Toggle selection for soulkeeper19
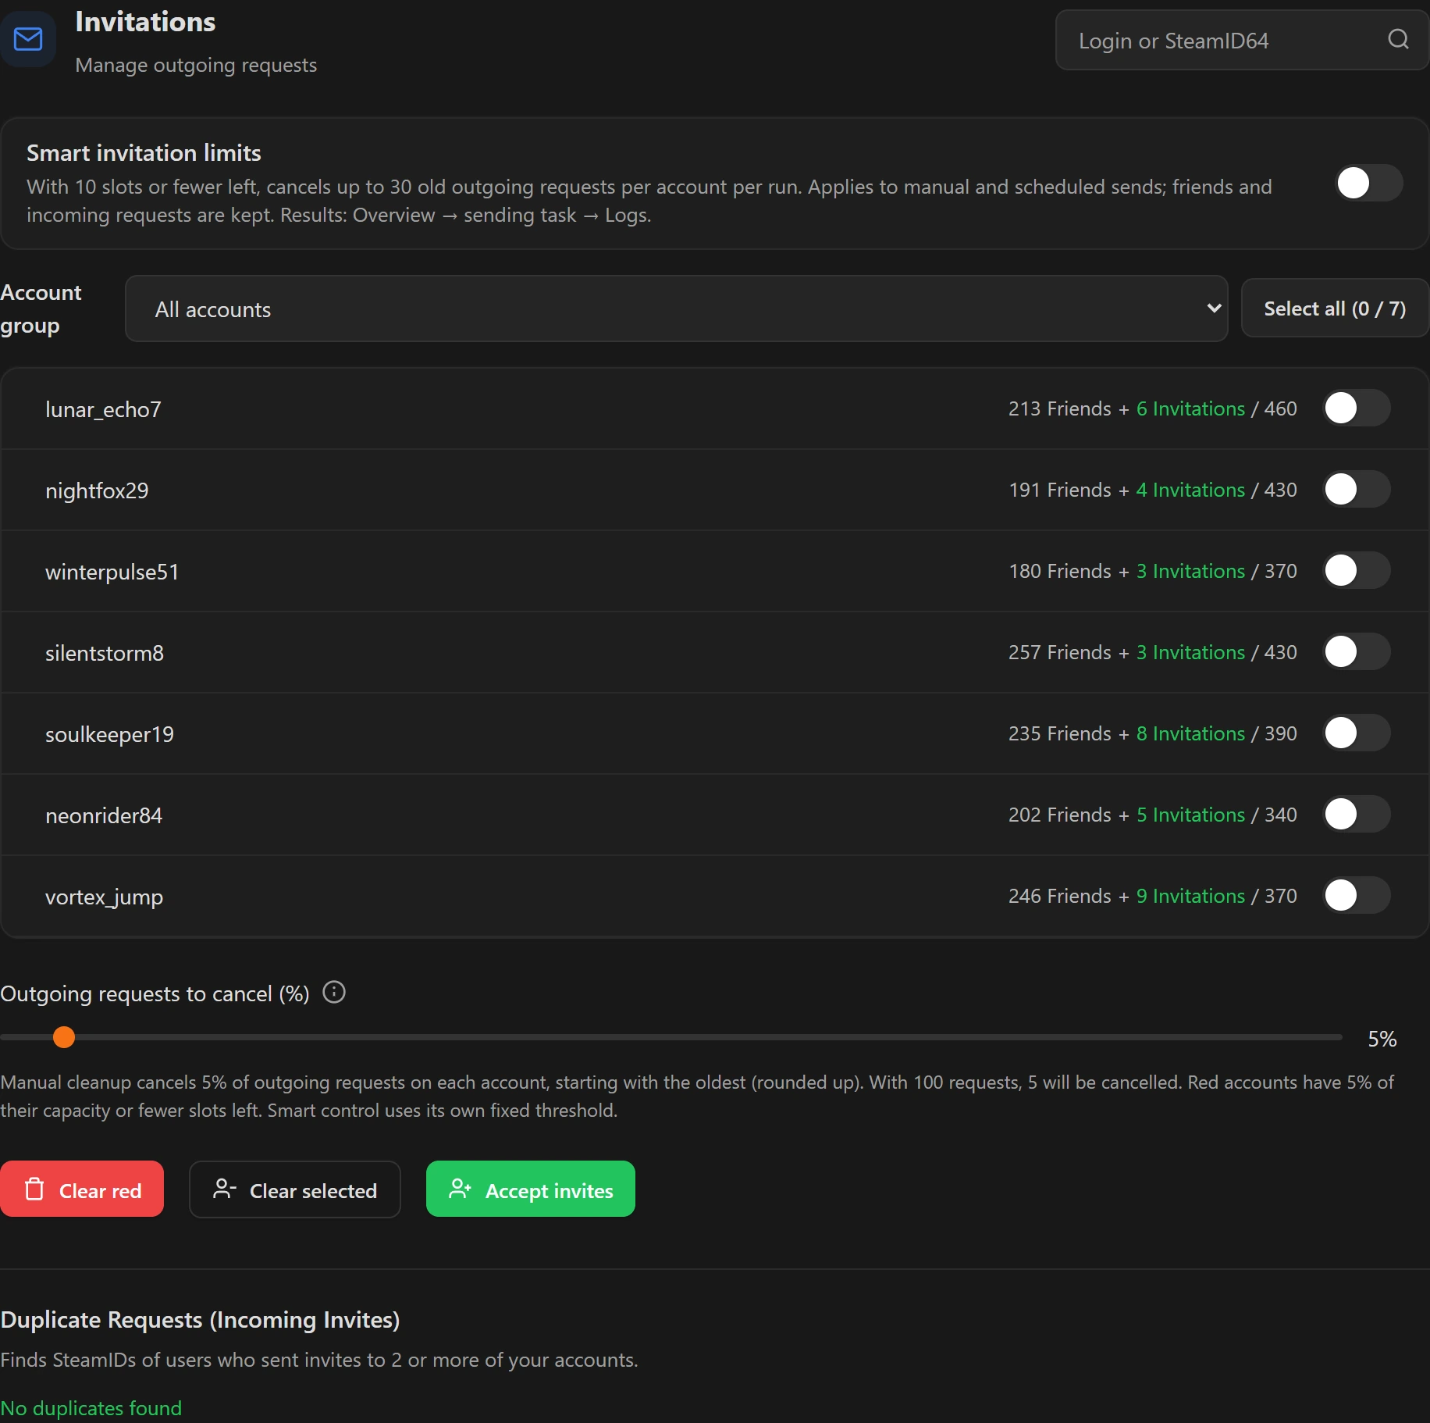This screenshot has width=1430, height=1423. coord(1357,733)
